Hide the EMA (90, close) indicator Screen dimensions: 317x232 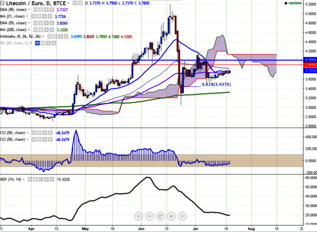tap(35, 10)
